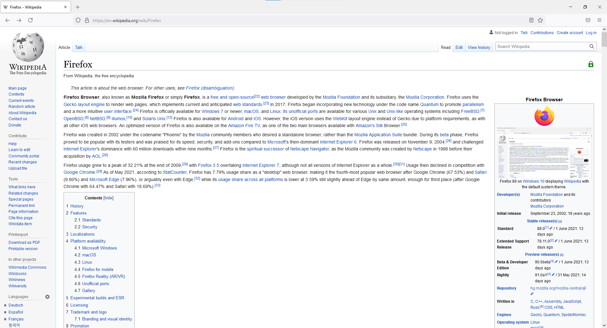Open Español language link
This screenshot has height=328, width=607.
click(x=16, y=312)
